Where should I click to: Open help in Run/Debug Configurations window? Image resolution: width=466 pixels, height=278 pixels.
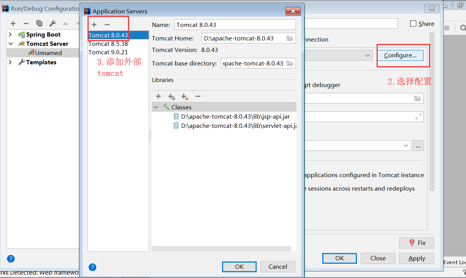11,258
